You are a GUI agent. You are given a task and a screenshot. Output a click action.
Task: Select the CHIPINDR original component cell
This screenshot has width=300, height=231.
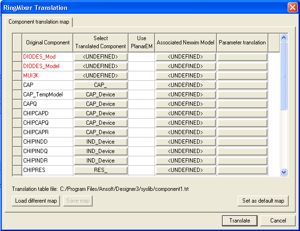click(x=47, y=161)
